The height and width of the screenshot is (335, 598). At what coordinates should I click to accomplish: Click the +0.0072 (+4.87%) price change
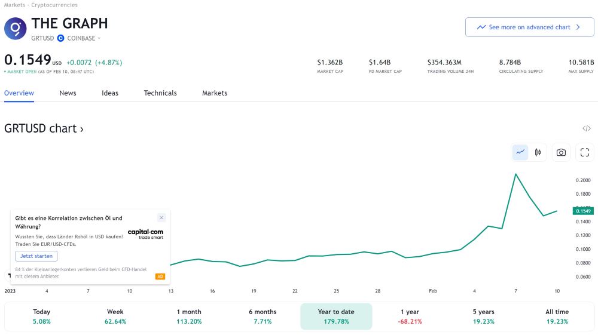94,63
